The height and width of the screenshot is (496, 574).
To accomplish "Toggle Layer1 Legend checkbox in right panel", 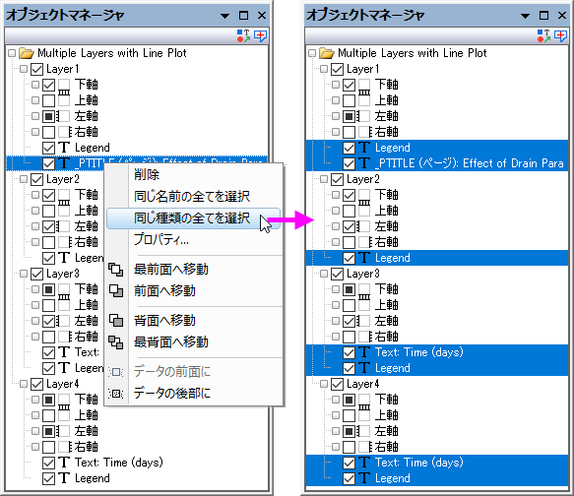I will tap(350, 148).
